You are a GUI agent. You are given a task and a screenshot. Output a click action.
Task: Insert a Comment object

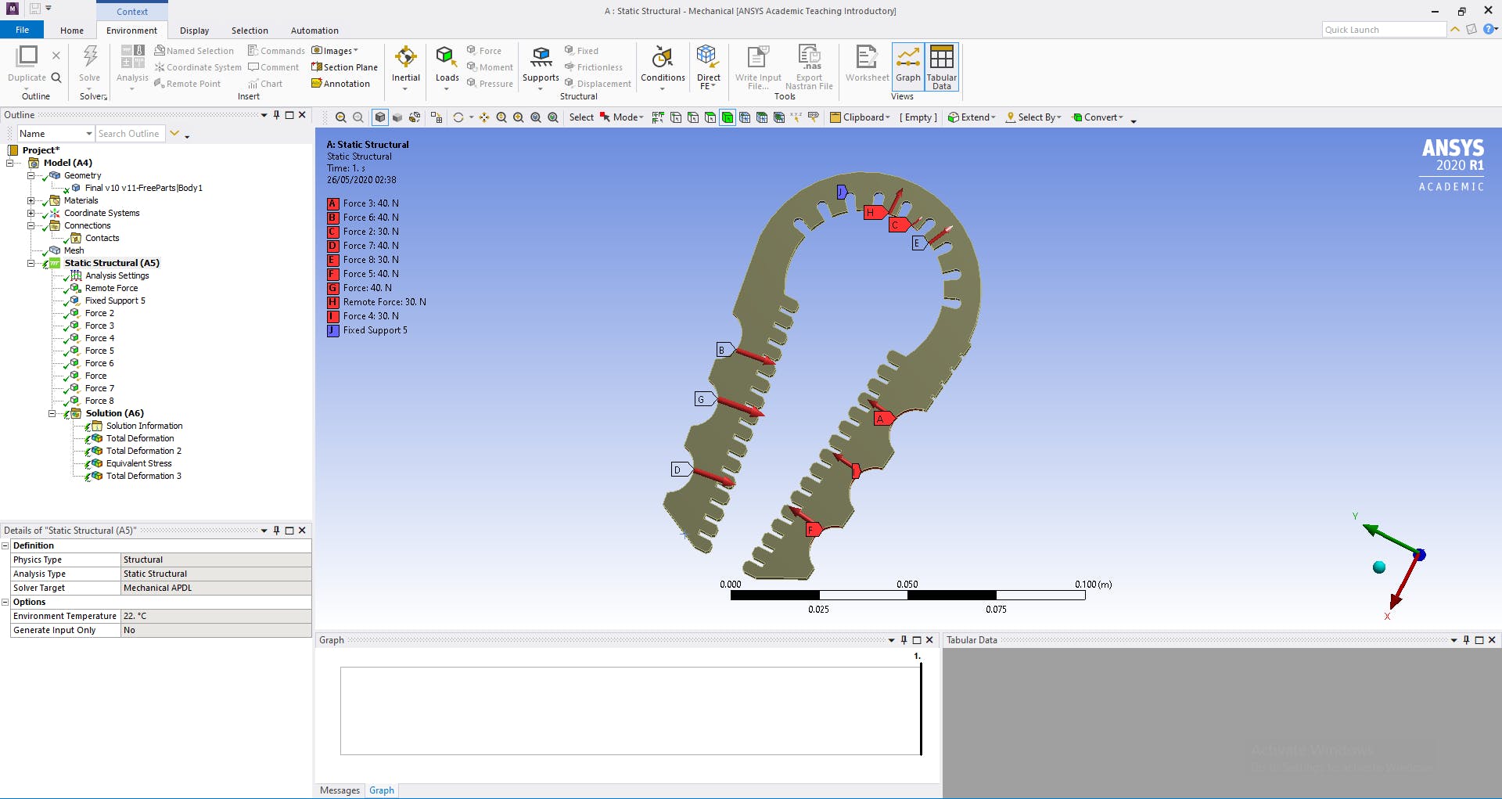tap(274, 67)
